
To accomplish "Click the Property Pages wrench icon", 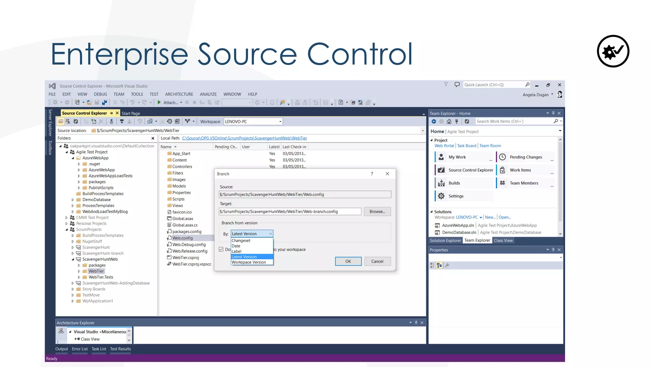I will (447, 265).
